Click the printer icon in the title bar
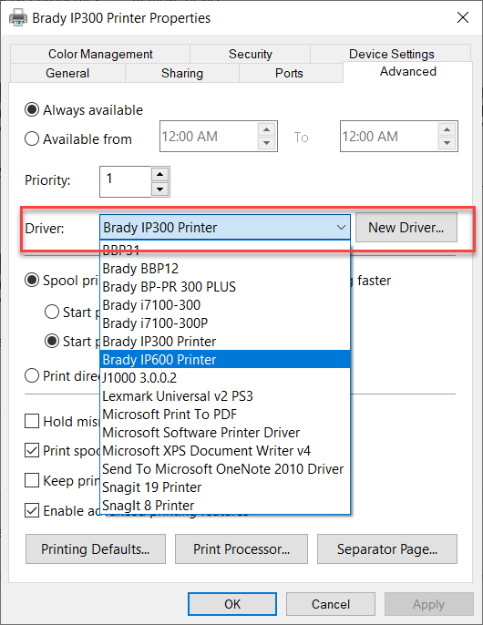Screen dimensions: 483x625 pyautogui.click(x=18, y=18)
